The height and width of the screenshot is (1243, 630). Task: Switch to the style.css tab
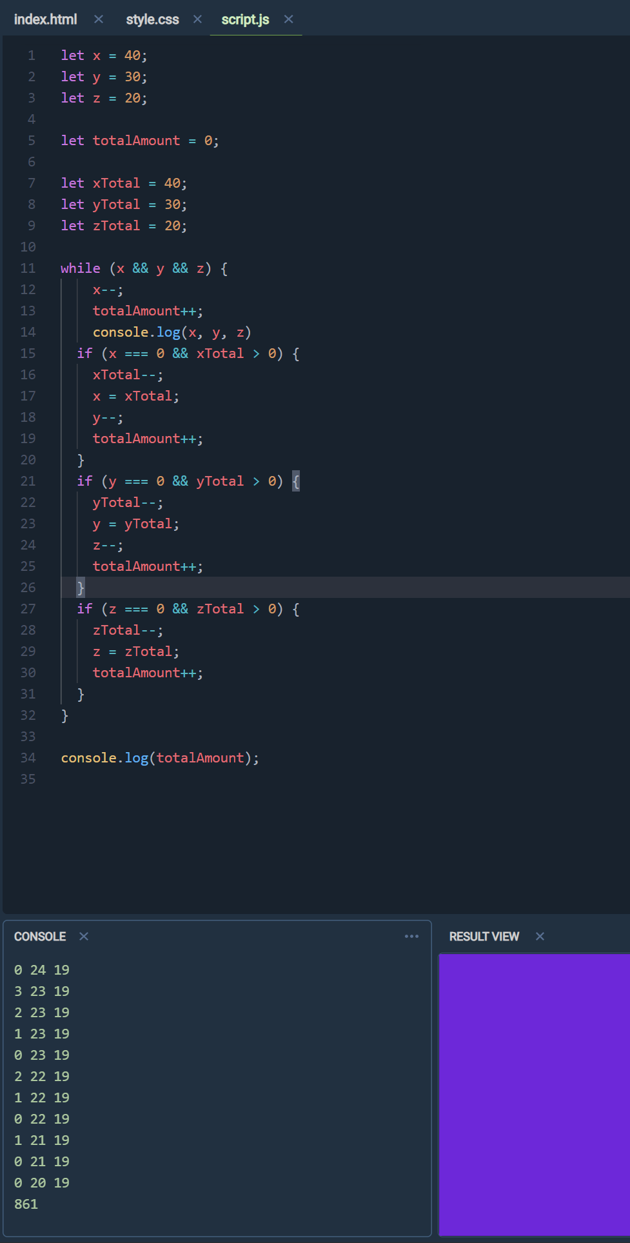tap(152, 19)
